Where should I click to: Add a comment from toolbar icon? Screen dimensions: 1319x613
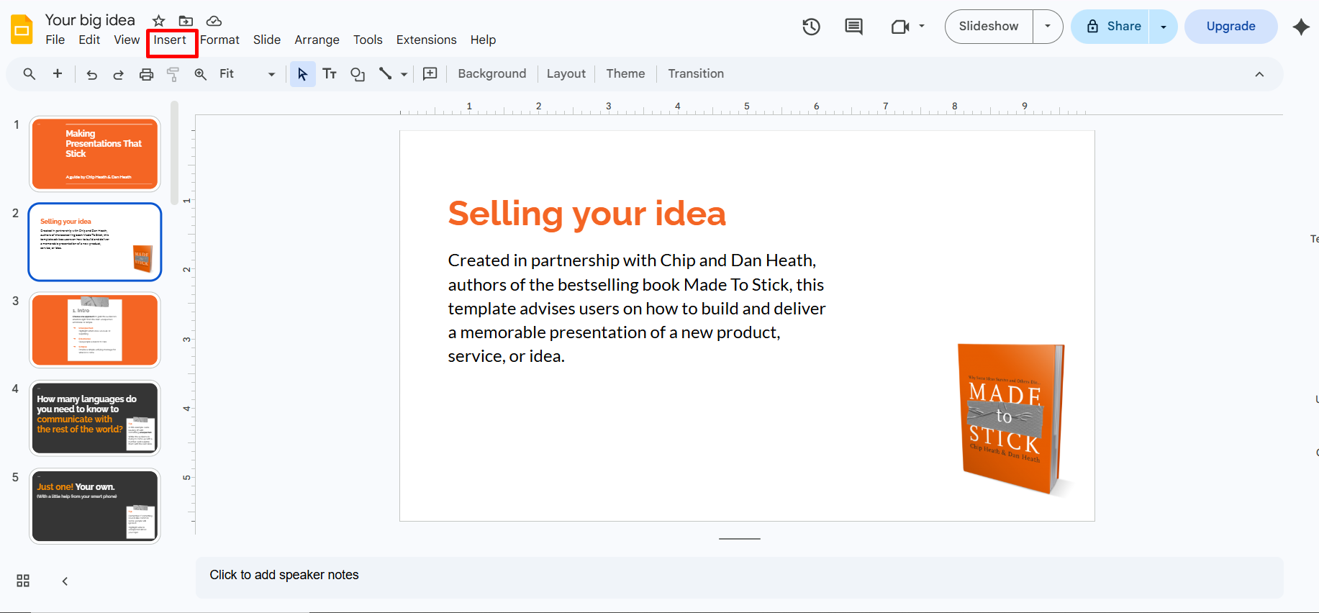point(430,73)
